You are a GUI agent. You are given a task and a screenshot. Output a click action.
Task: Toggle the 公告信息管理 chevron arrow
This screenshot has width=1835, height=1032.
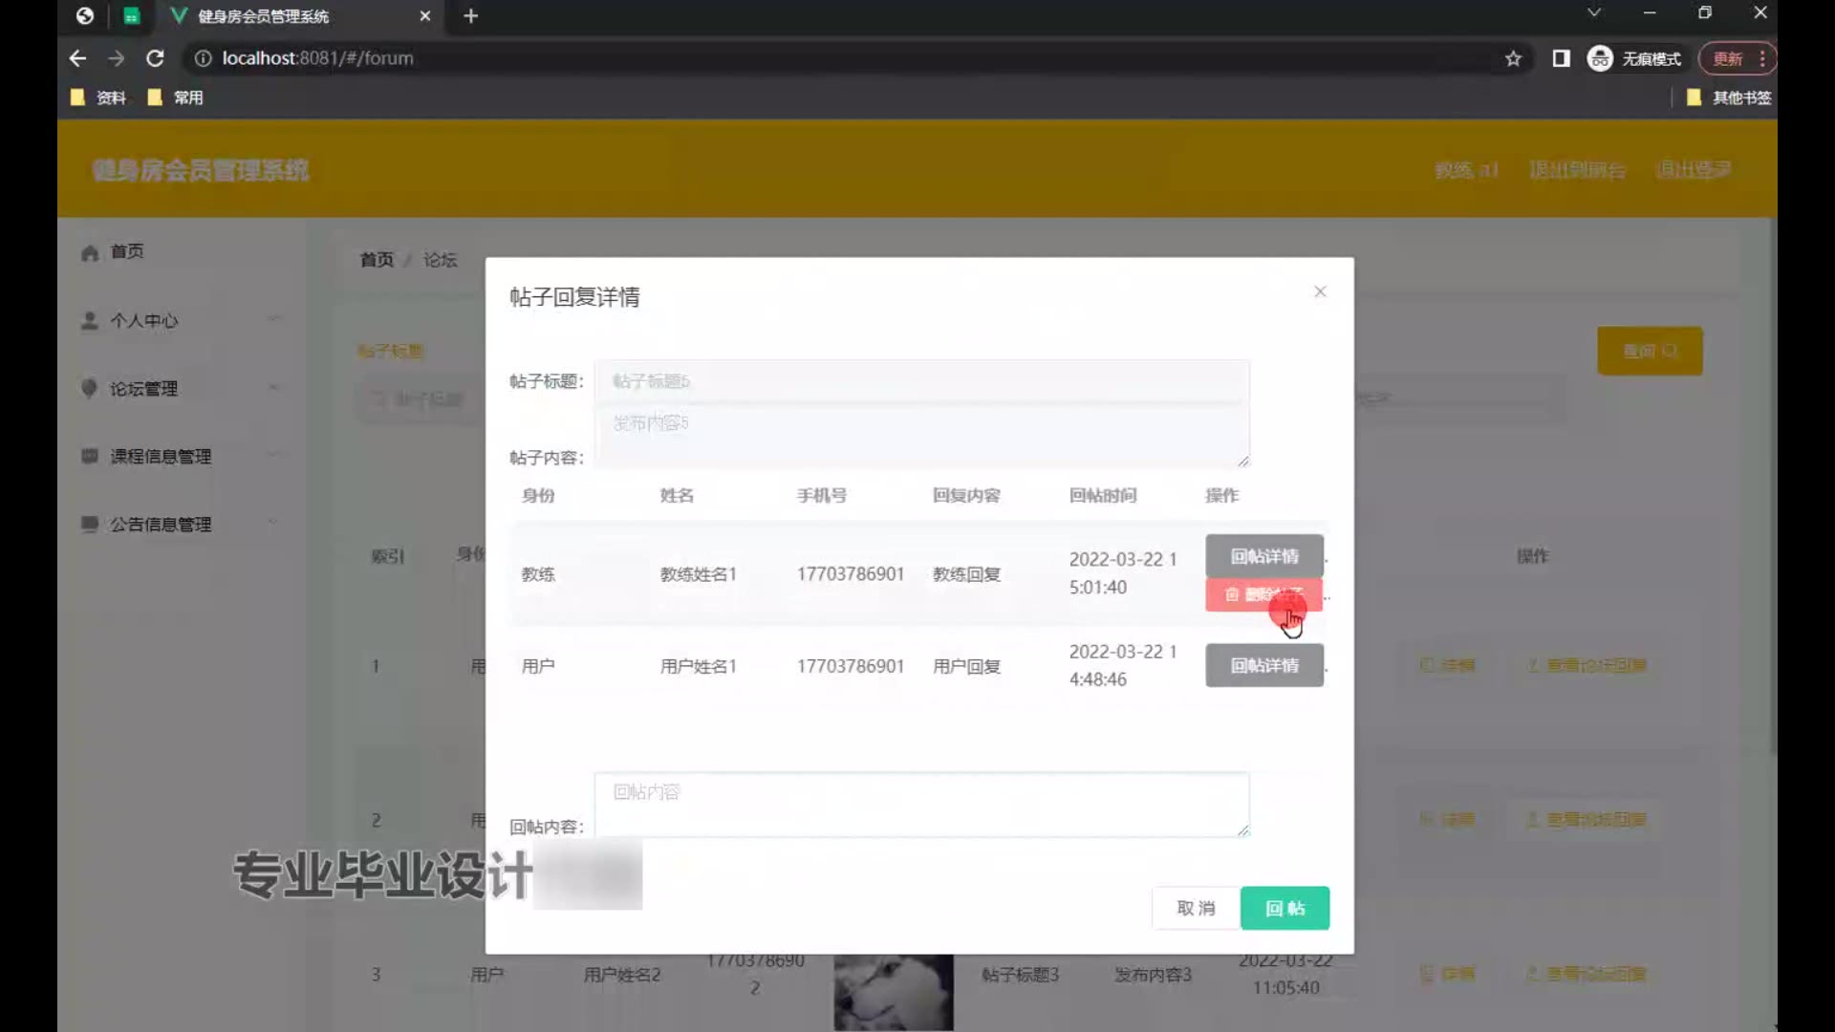point(274,523)
